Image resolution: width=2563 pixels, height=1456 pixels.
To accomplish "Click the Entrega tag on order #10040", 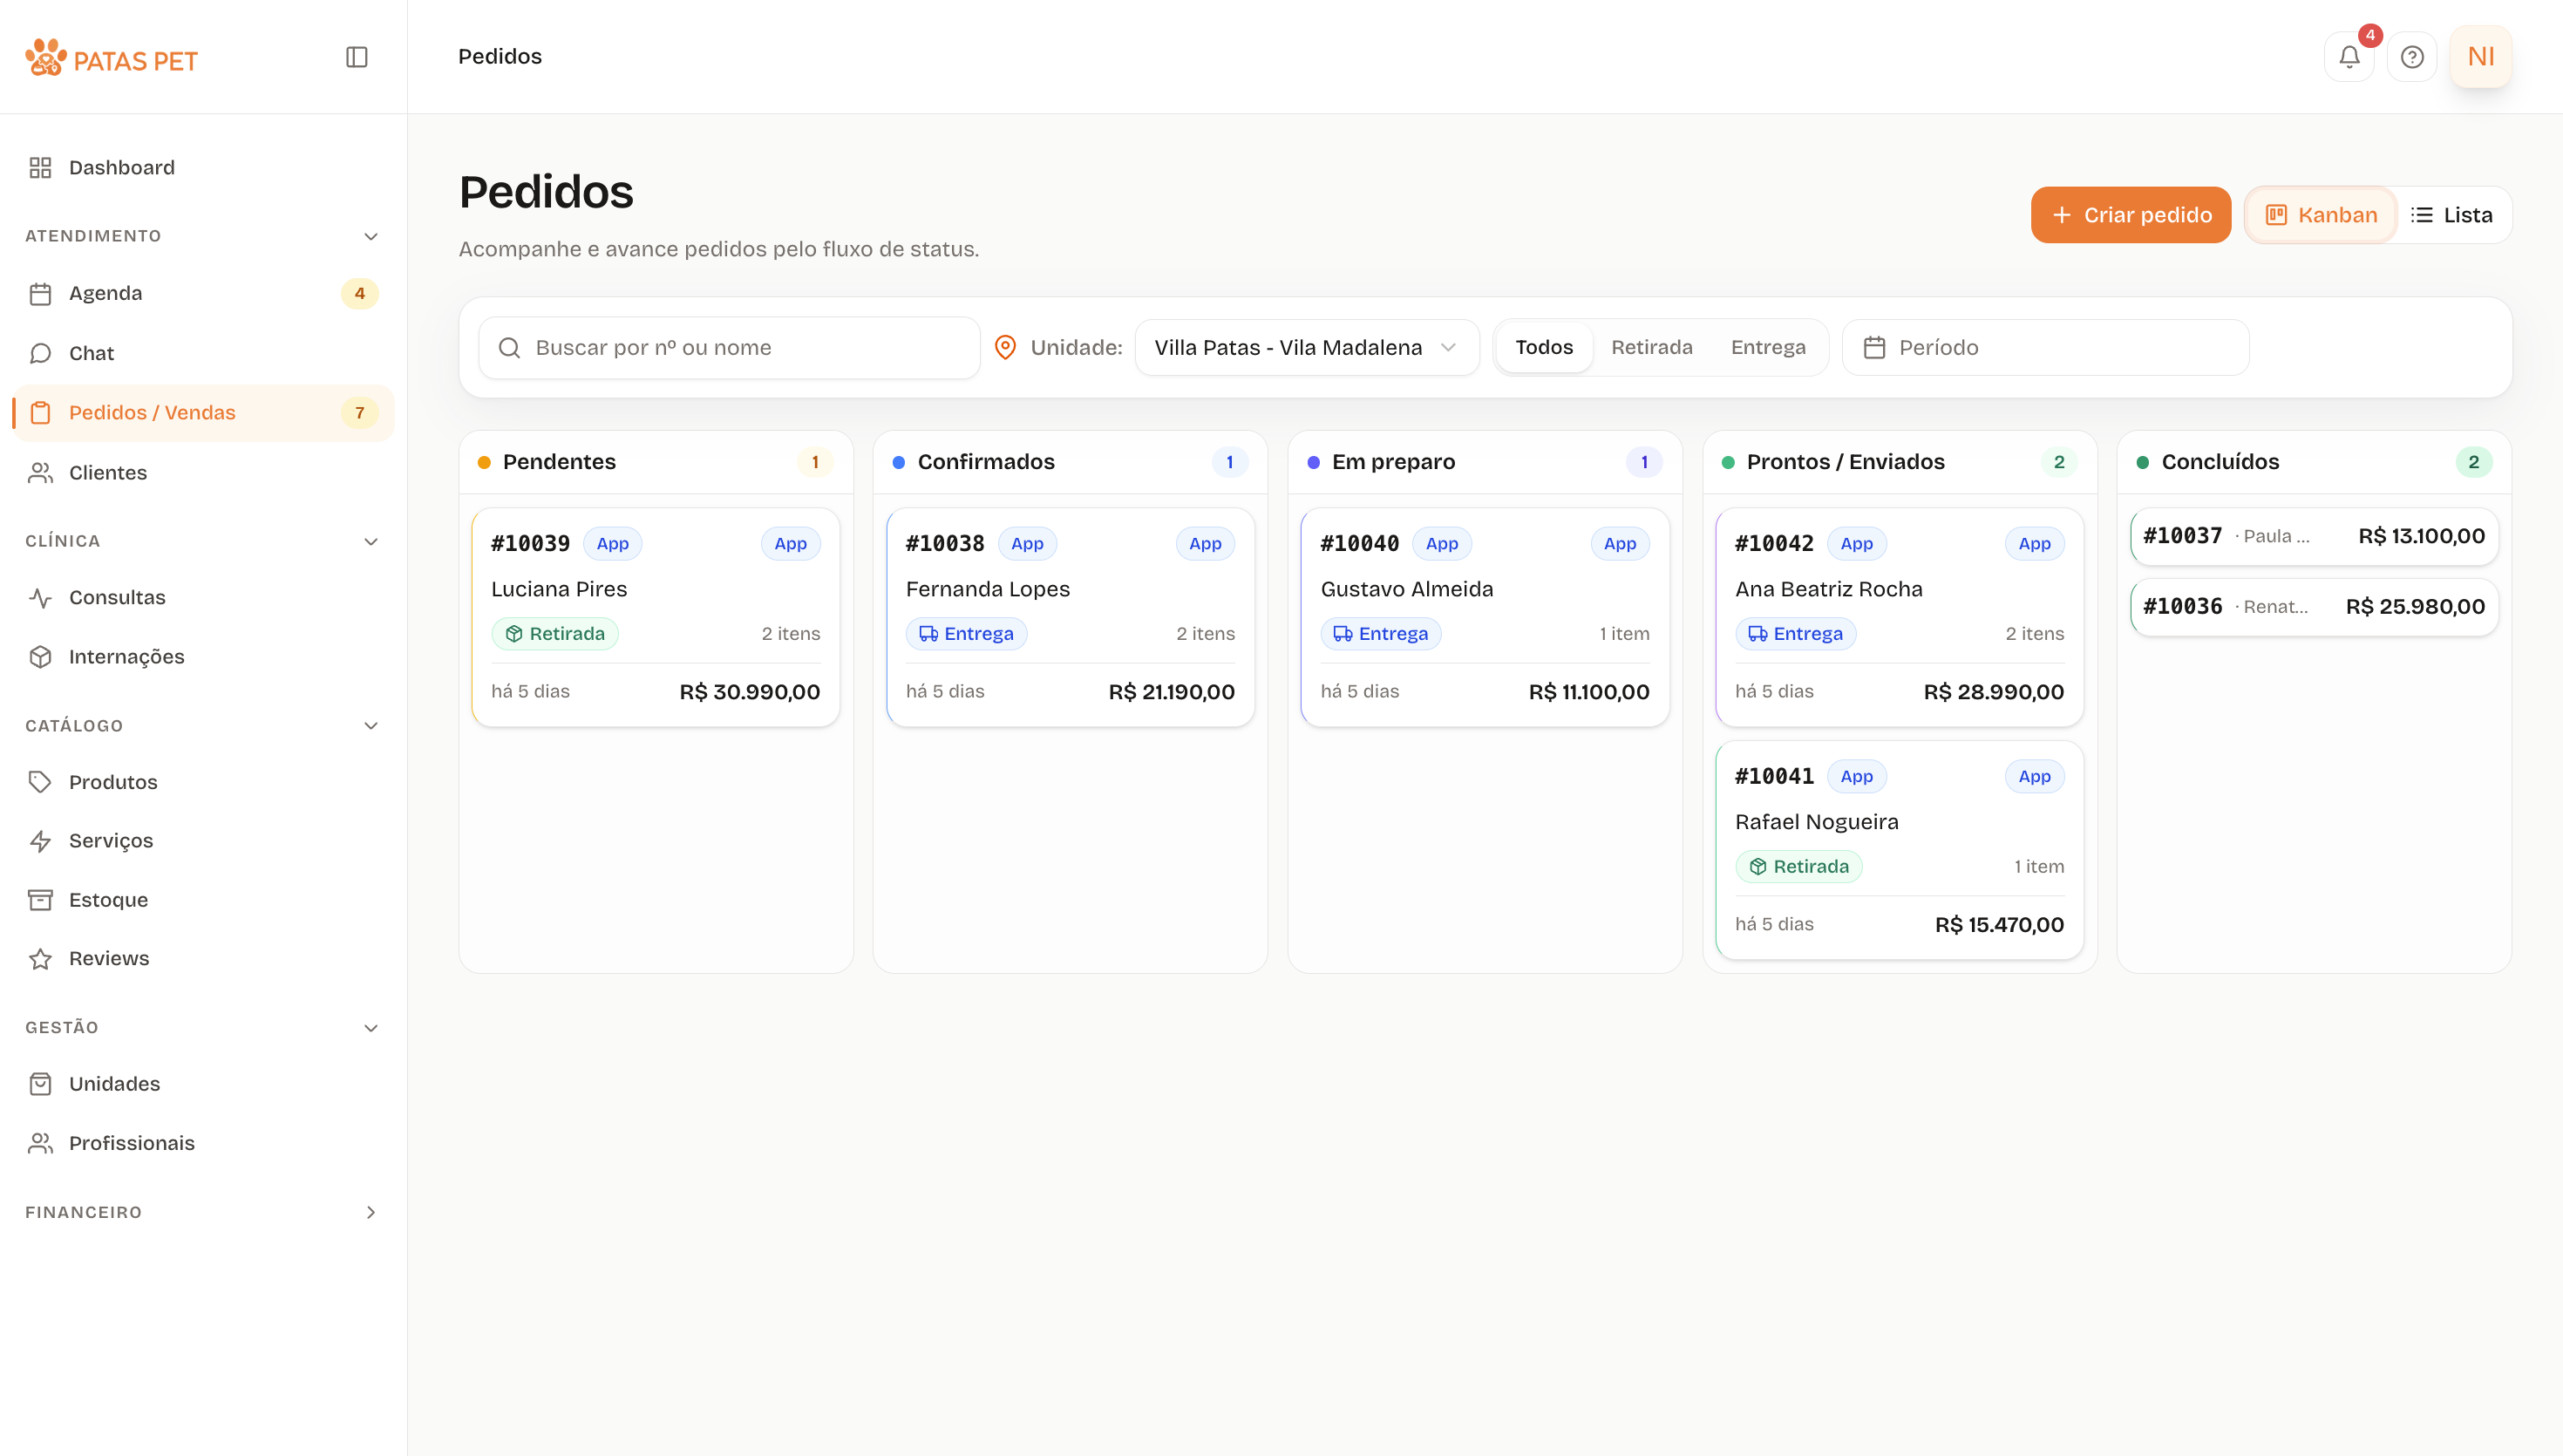I will 1381,634.
